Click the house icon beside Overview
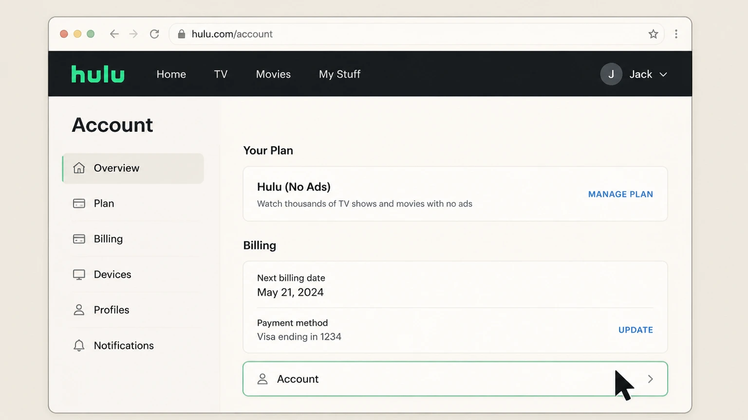Viewport: 748px width, 420px height. pos(79,168)
